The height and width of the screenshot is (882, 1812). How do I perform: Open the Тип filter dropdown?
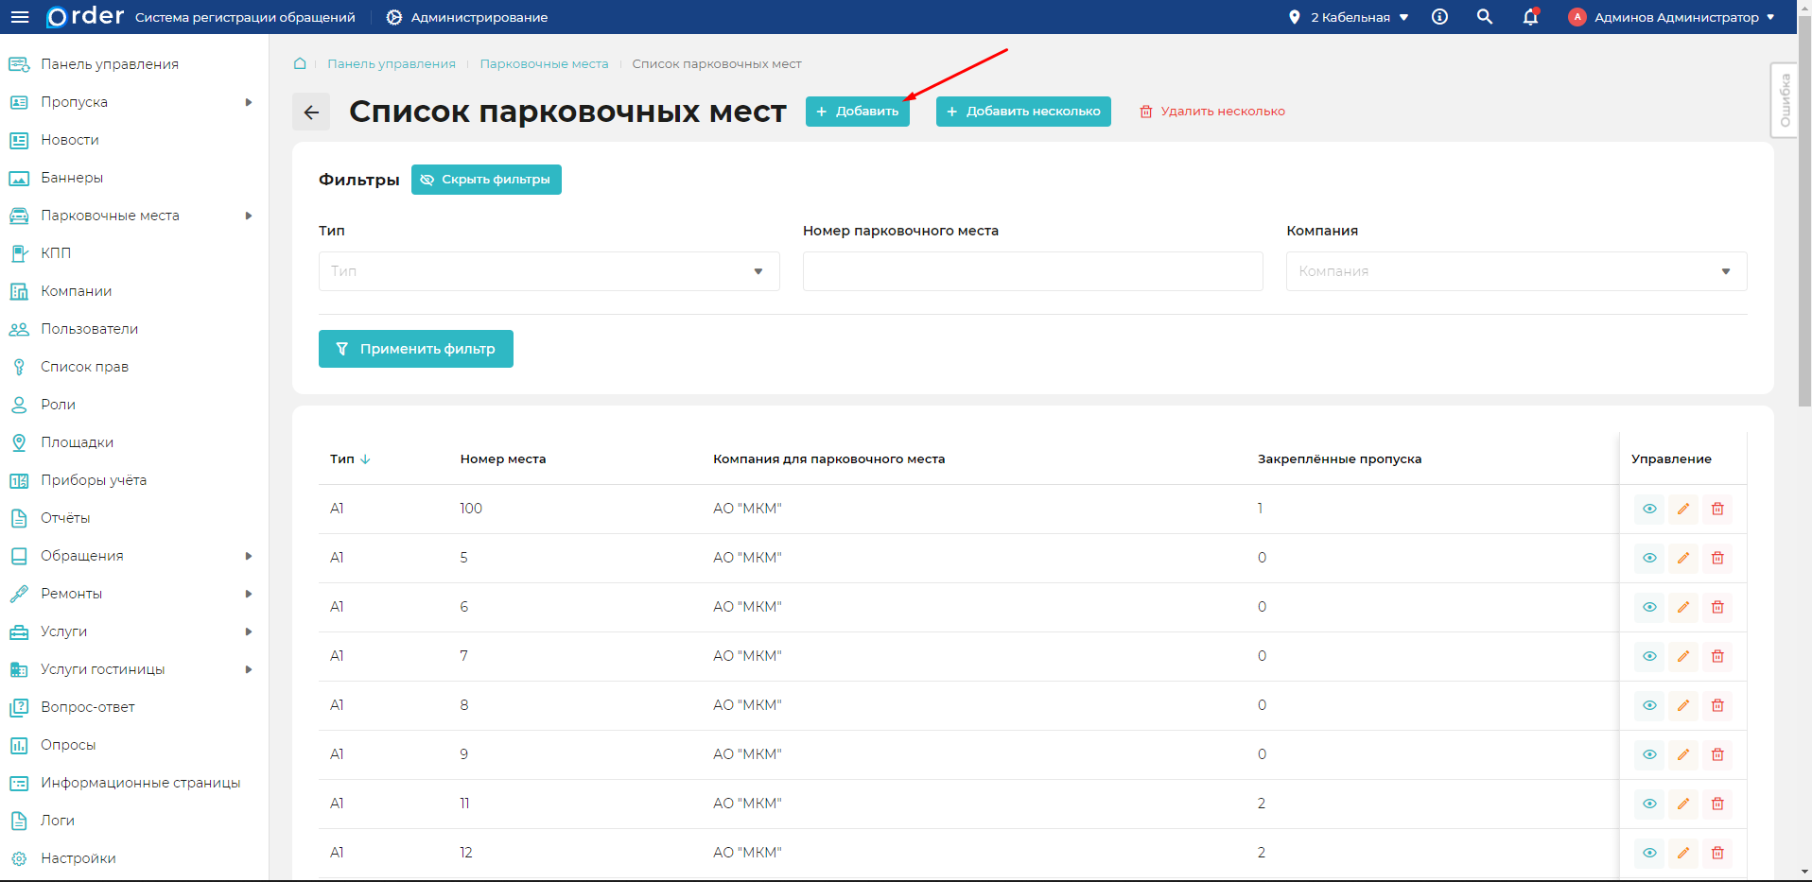[549, 271]
